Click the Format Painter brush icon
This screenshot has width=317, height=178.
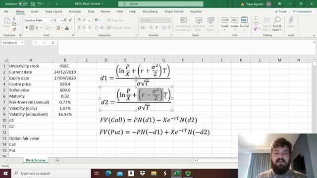click(x=14, y=29)
